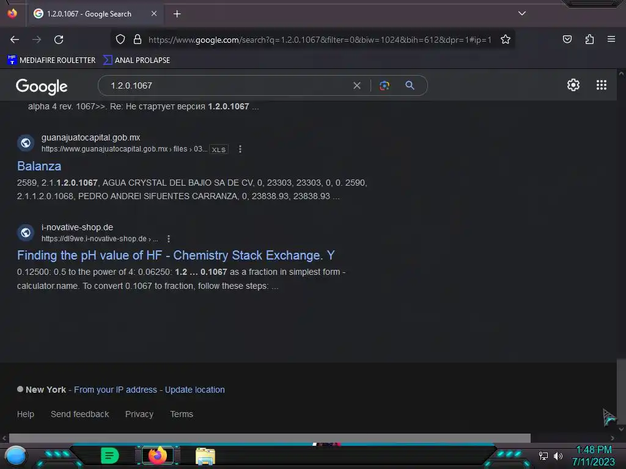Clear the search query with X
Screen dimensions: 626x469
357,85
